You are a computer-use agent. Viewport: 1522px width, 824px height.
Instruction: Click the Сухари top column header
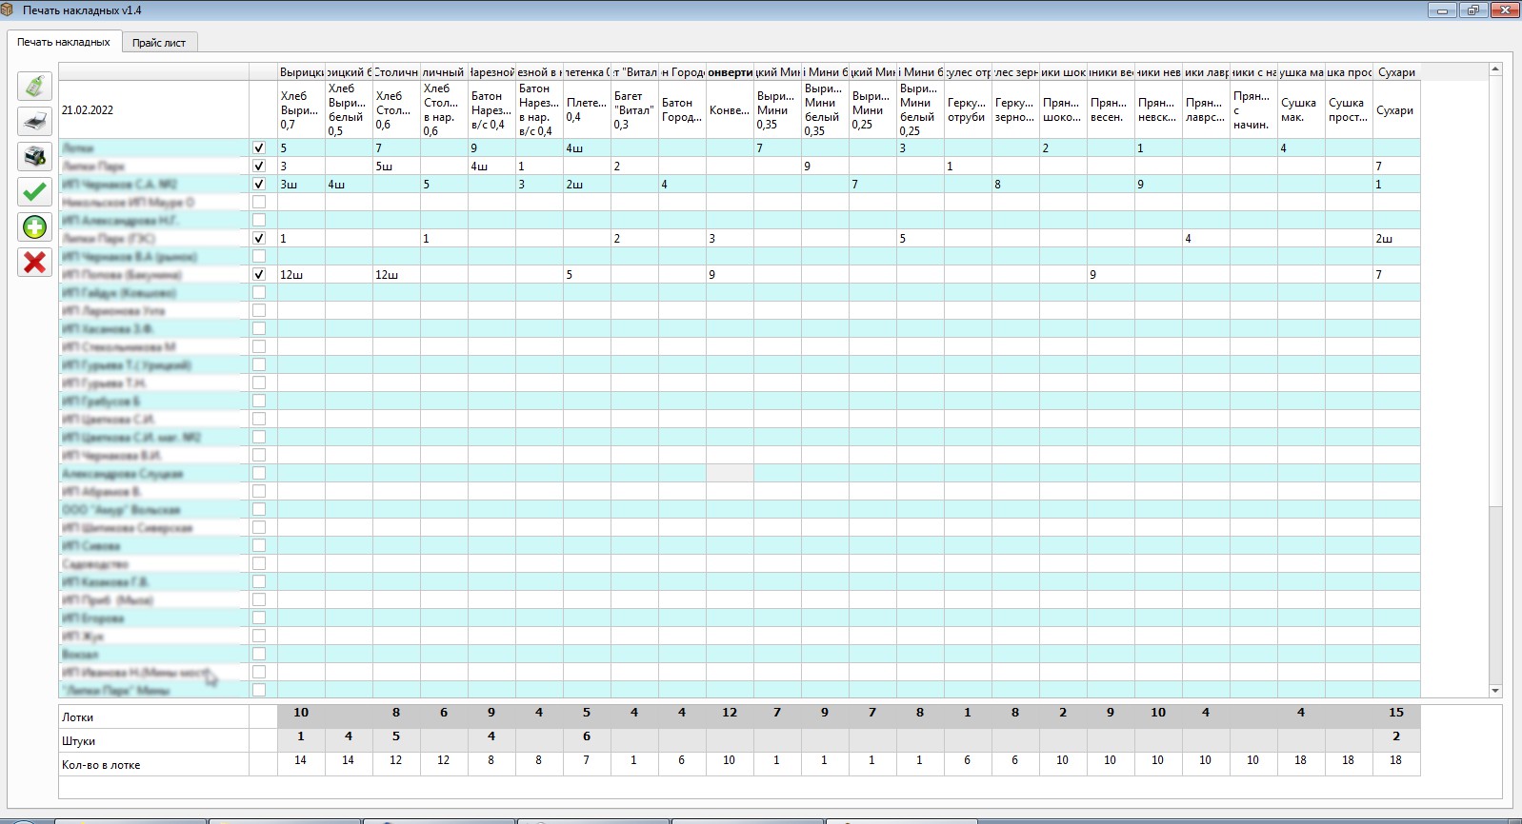coord(1396,72)
